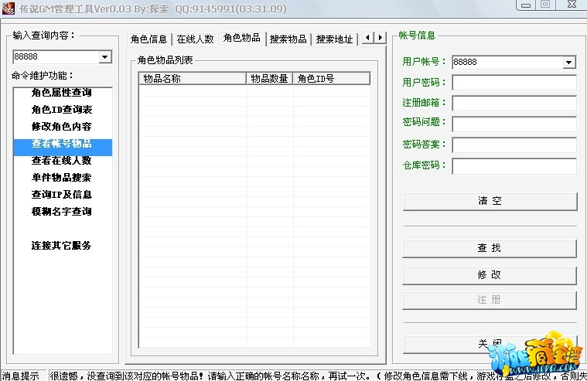Image resolution: width=587 pixels, height=381 pixels.
Task: Open the 输入查询内容 dropdown showing 88888
Action: point(105,58)
